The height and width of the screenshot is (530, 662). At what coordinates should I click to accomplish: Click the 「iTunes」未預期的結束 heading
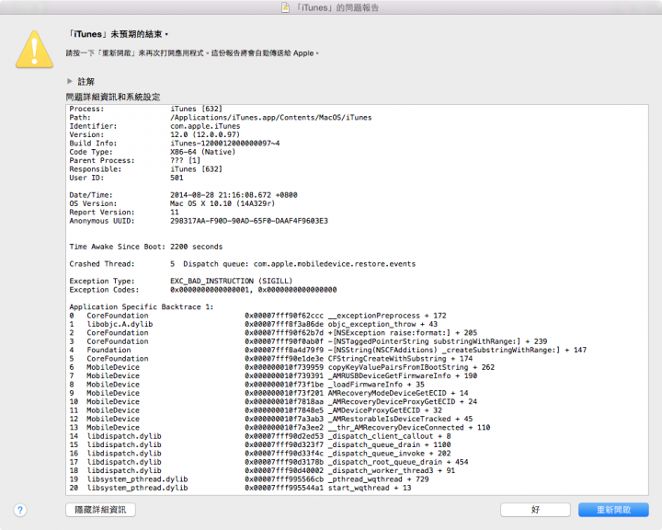[x=118, y=34]
